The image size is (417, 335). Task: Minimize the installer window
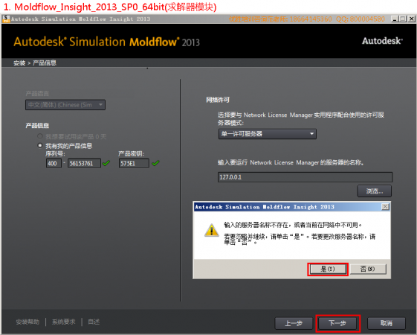coord(395,19)
